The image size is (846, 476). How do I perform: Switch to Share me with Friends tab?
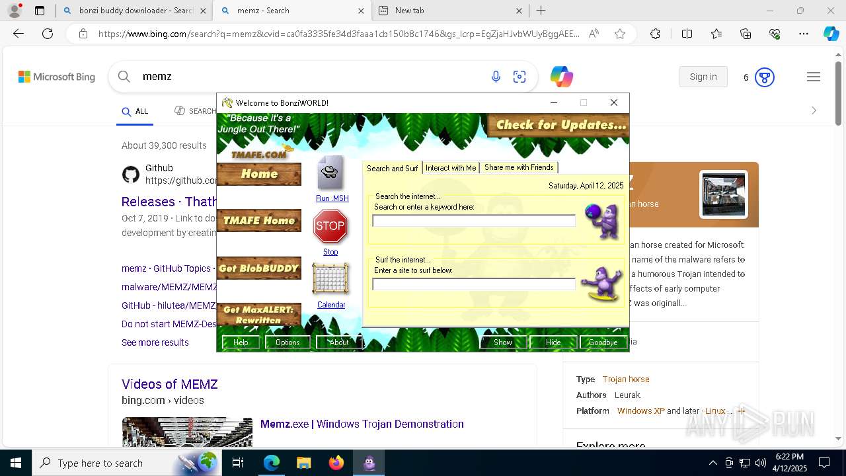pos(519,167)
